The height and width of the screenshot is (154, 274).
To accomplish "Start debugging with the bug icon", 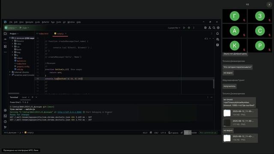I will 189,28.
